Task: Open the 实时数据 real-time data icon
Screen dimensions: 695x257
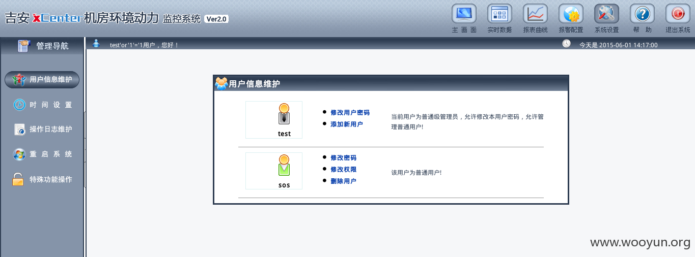Action: pos(499,14)
